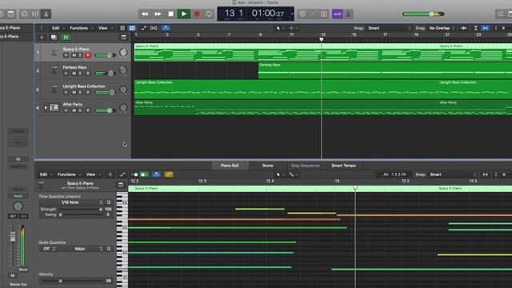Open the Tracks area Functions menu
The height and width of the screenshot is (288, 512).
pyautogui.click(x=81, y=28)
